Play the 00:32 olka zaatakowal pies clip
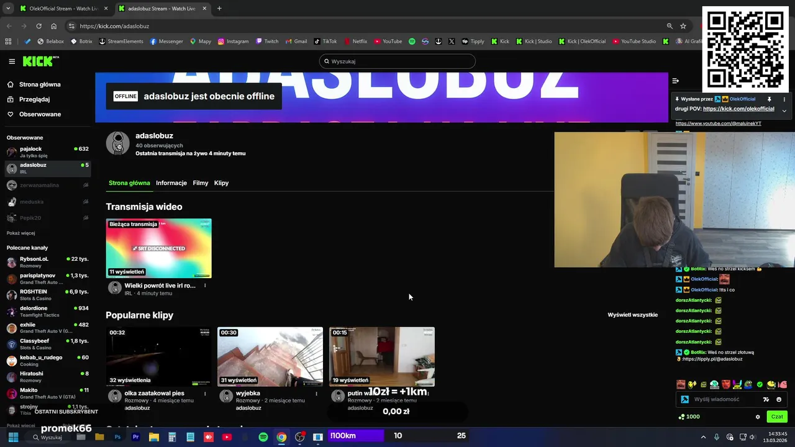795x447 pixels. pos(158,357)
